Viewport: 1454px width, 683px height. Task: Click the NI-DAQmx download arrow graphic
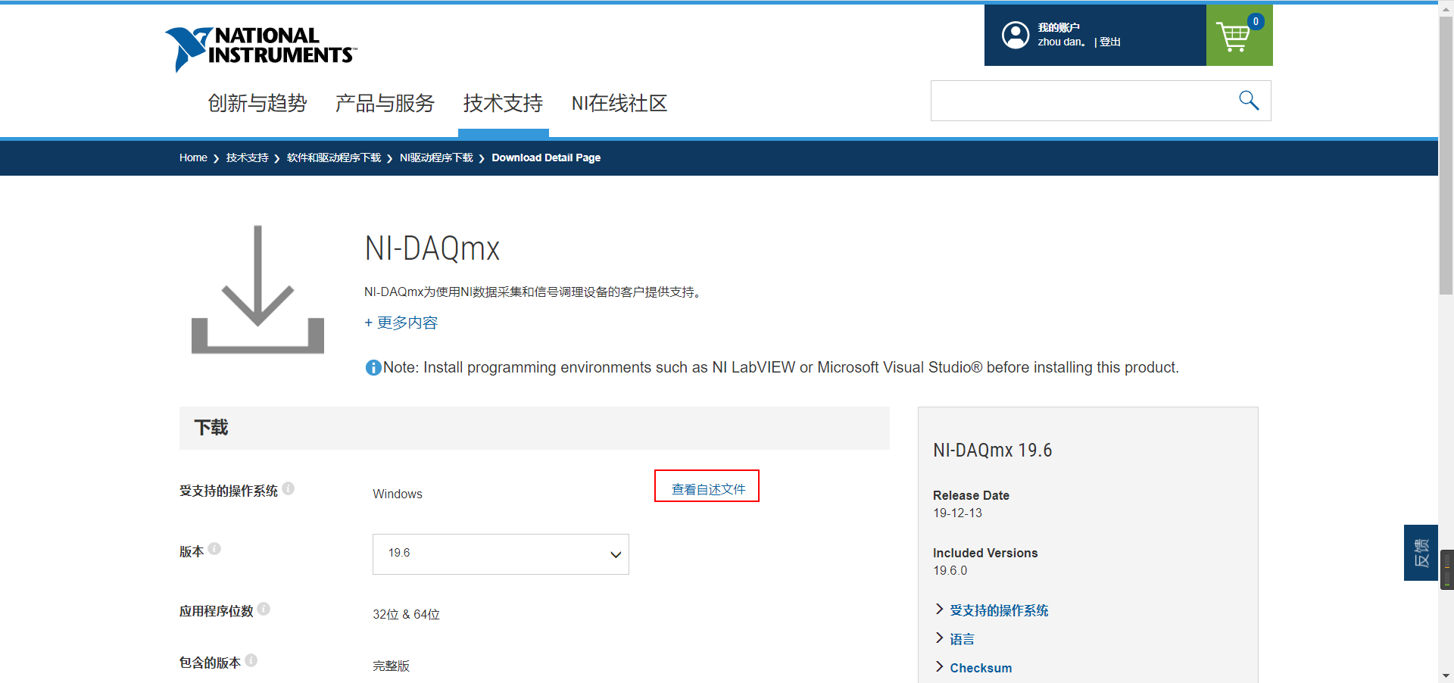[257, 290]
